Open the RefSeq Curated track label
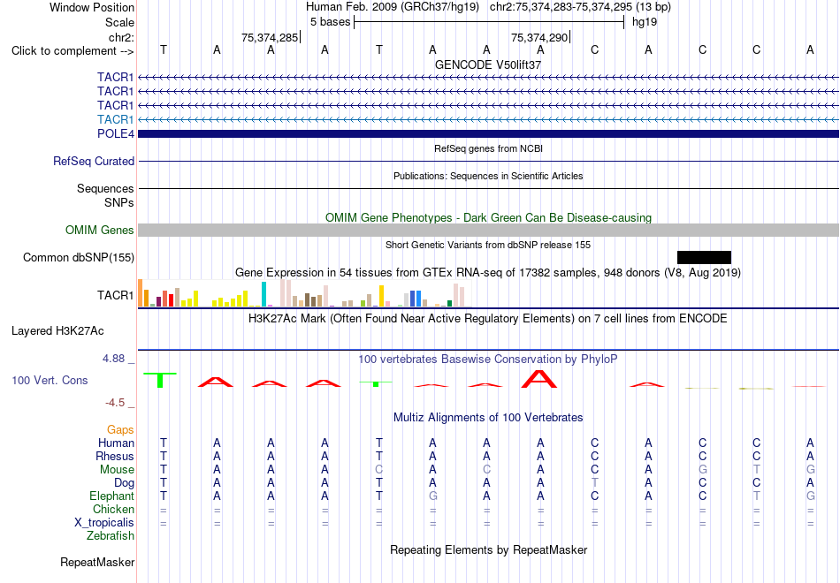 (93, 161)
